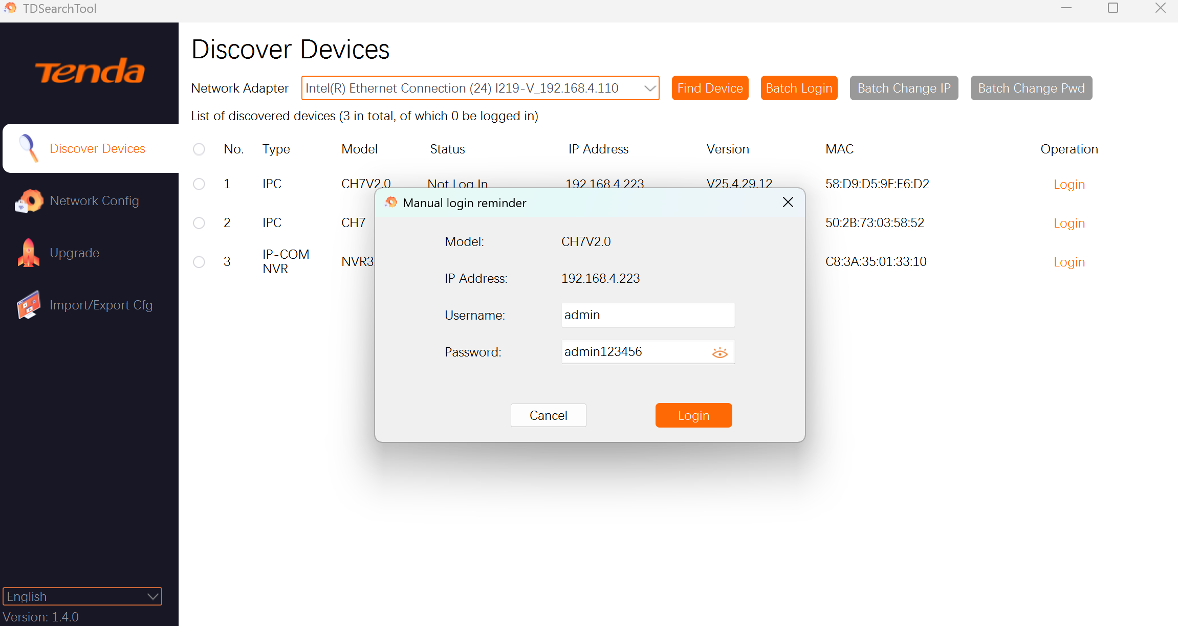
Task: Switch to the Upgrade tab
Action: pos(74,253)
